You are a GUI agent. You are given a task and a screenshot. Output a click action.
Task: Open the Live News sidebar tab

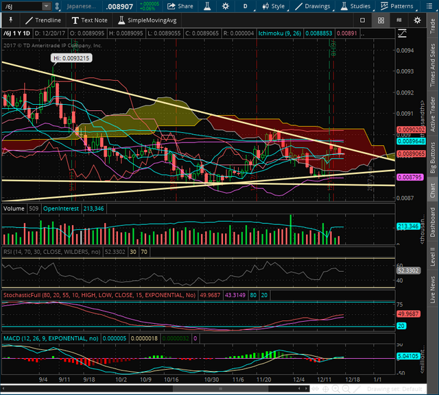433,290
